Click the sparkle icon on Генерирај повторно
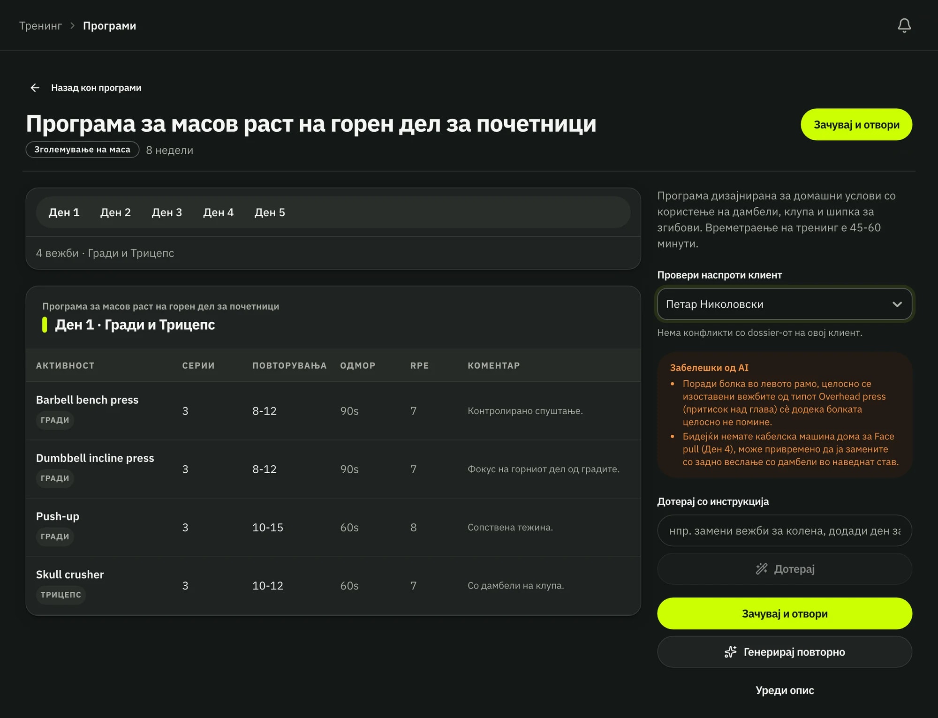This screenshot has width=938, height=718. 731,652
